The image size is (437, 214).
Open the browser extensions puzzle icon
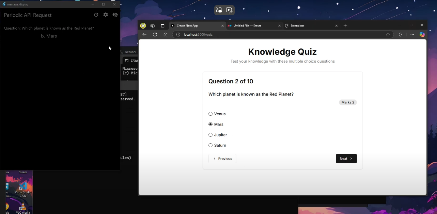pos(401,35)
